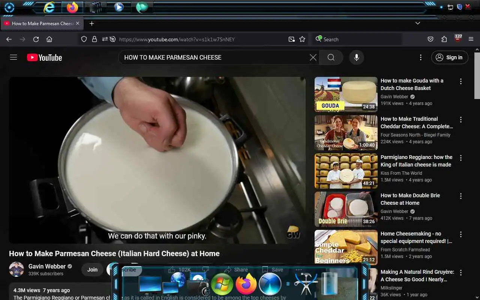
Task: Close the How to Make Parmesan tab
Action: tap(78, 23)
